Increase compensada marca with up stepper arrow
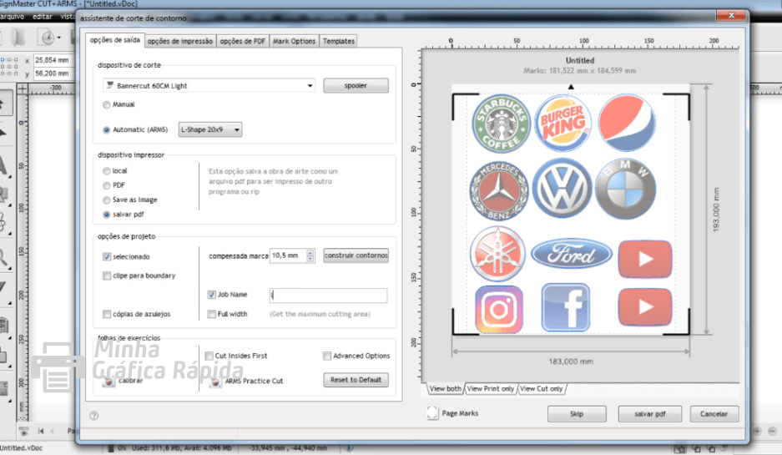The width and height of the screenshot is (782, 455). click(x=310, y=252)
